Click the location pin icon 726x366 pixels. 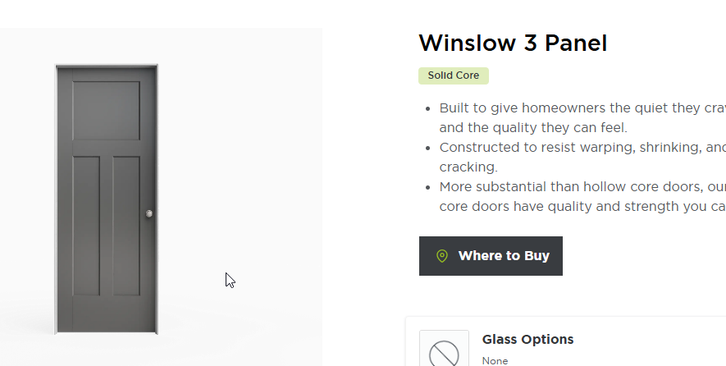coord(442,256)
